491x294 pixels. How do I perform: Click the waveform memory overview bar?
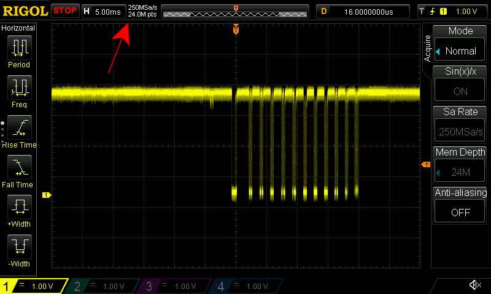pyautogui.click(x=235, y=12)
